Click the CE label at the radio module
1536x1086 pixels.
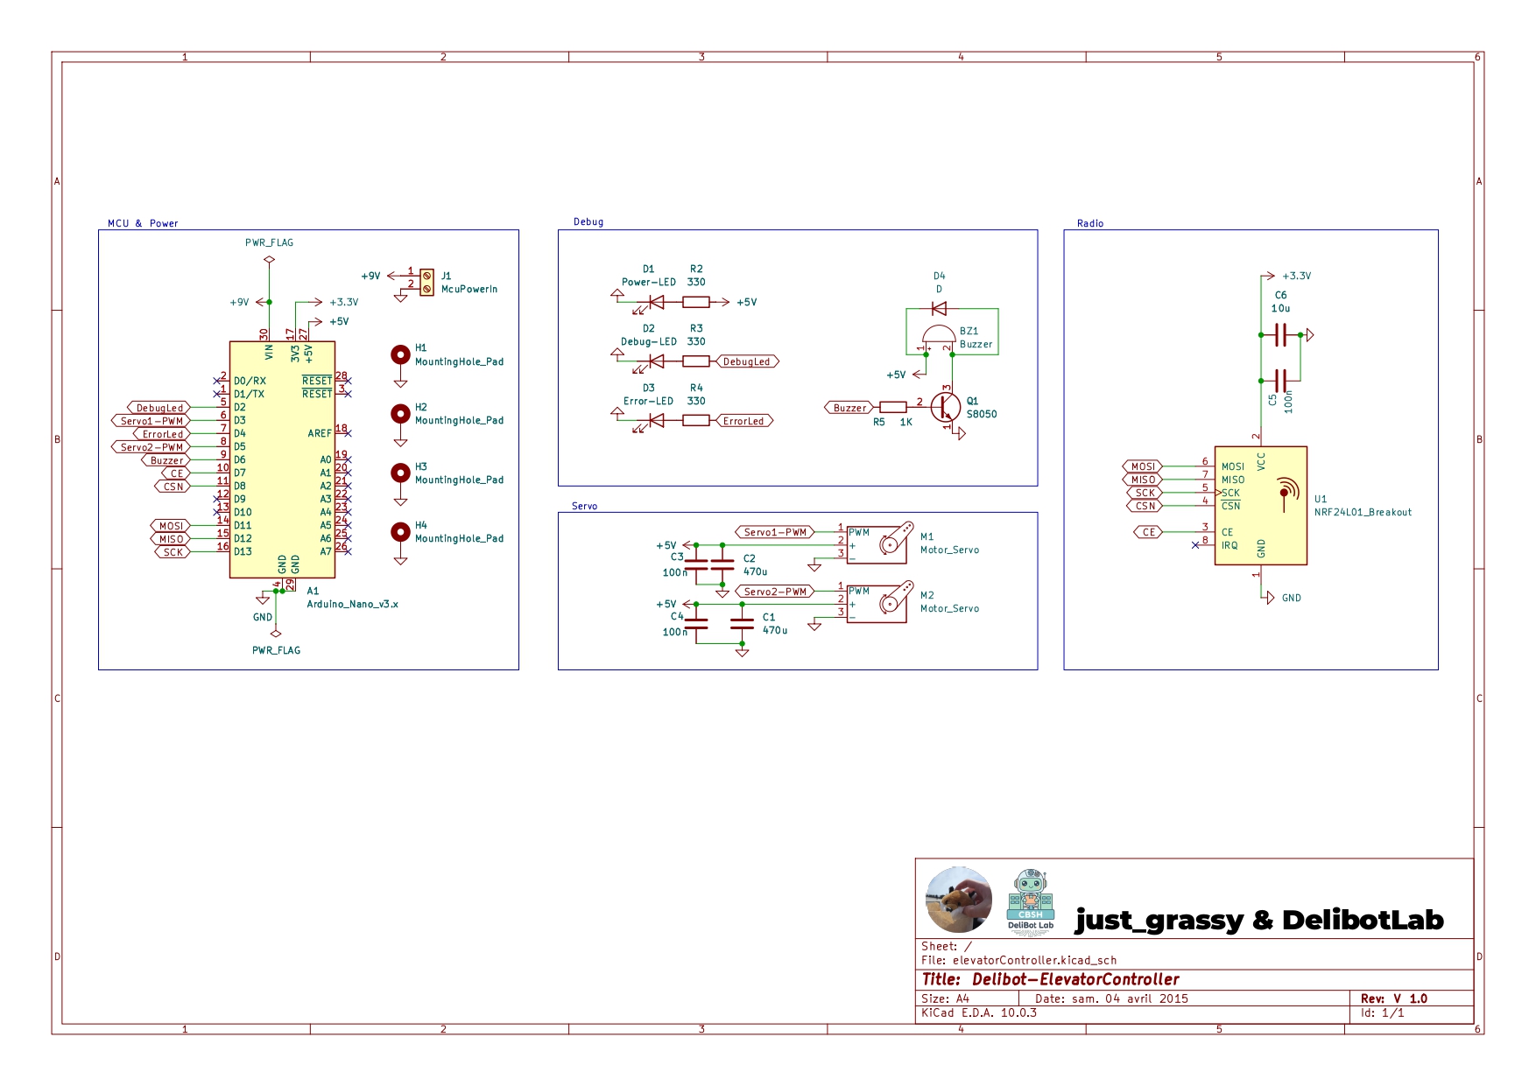click(x=1148, y=532)
